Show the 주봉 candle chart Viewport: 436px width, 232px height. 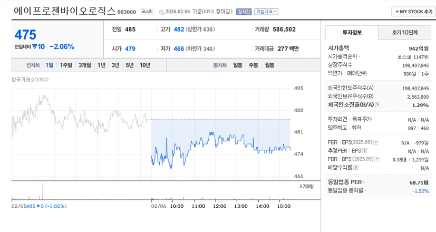click(253, 65)
